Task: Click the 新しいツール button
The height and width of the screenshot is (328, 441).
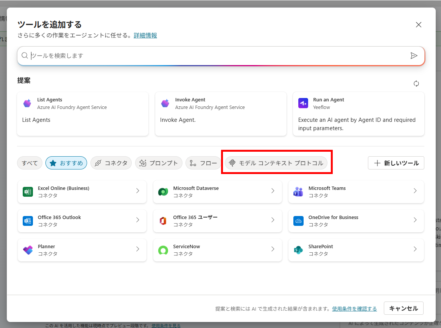Action: (x=396, y=163)
